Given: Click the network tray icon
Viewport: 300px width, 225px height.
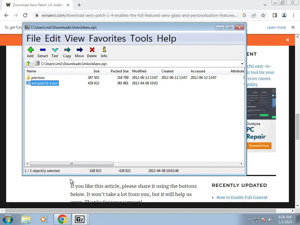Looking at the screenshot, I should click(256, 219).
